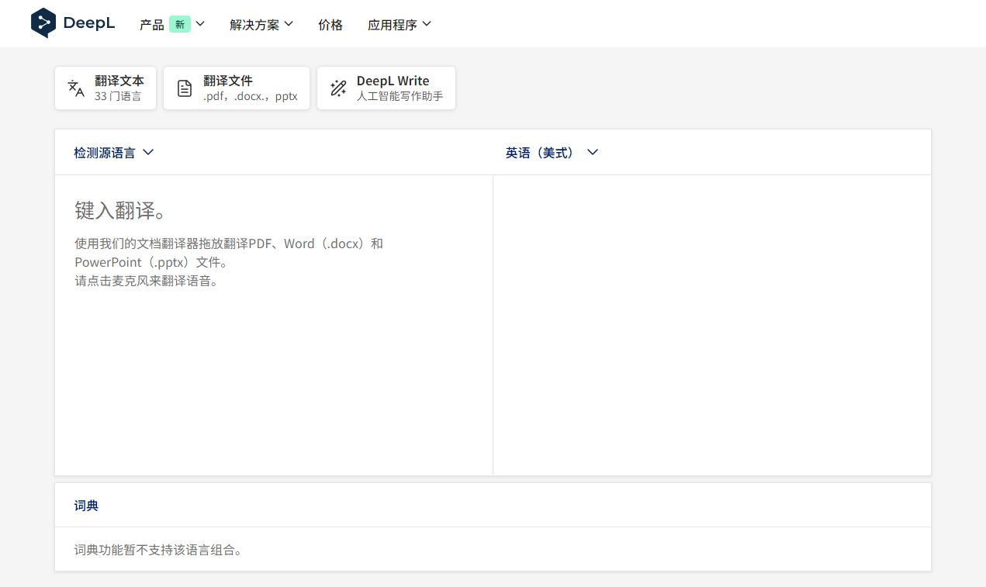986x587 pixels.
Task: Click the chevron beside 检测源语言
Action: pos(148,153)
